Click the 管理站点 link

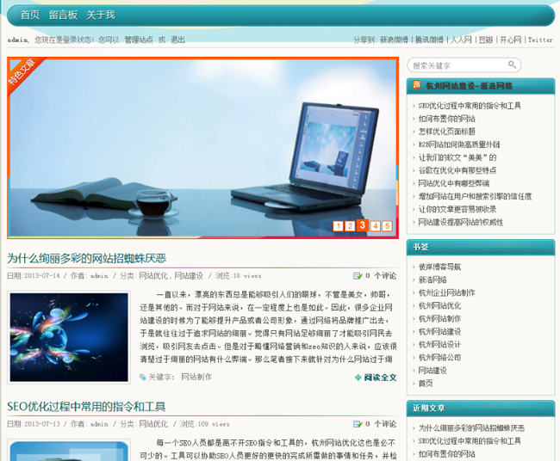pos(139,40)
